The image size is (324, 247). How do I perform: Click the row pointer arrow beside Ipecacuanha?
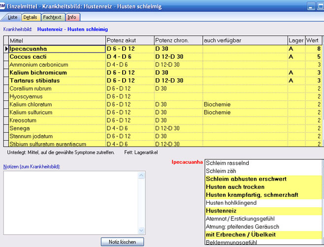[6, 49]
